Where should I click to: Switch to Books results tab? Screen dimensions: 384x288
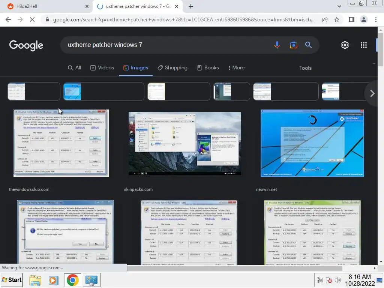tap(208, 68)
